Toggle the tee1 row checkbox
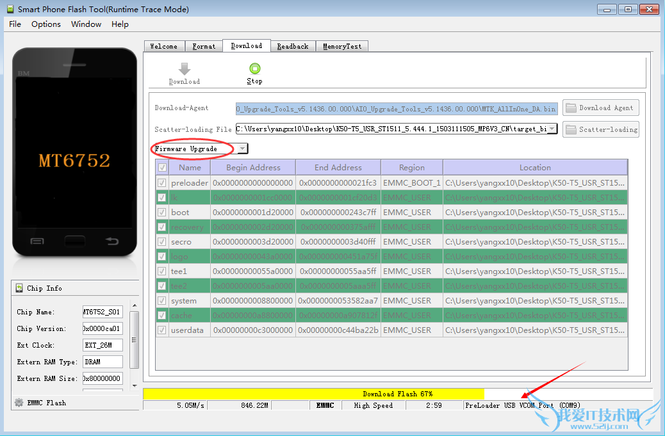Image resolution: width=665 pixels, height=436 pixels. [x=161, y=271]
